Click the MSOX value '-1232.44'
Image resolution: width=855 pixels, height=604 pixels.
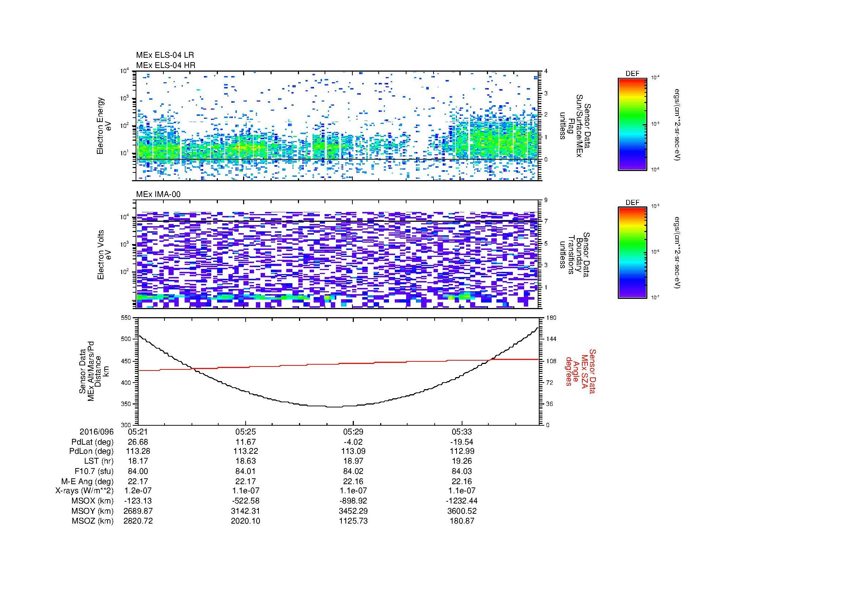pos(462,501)
